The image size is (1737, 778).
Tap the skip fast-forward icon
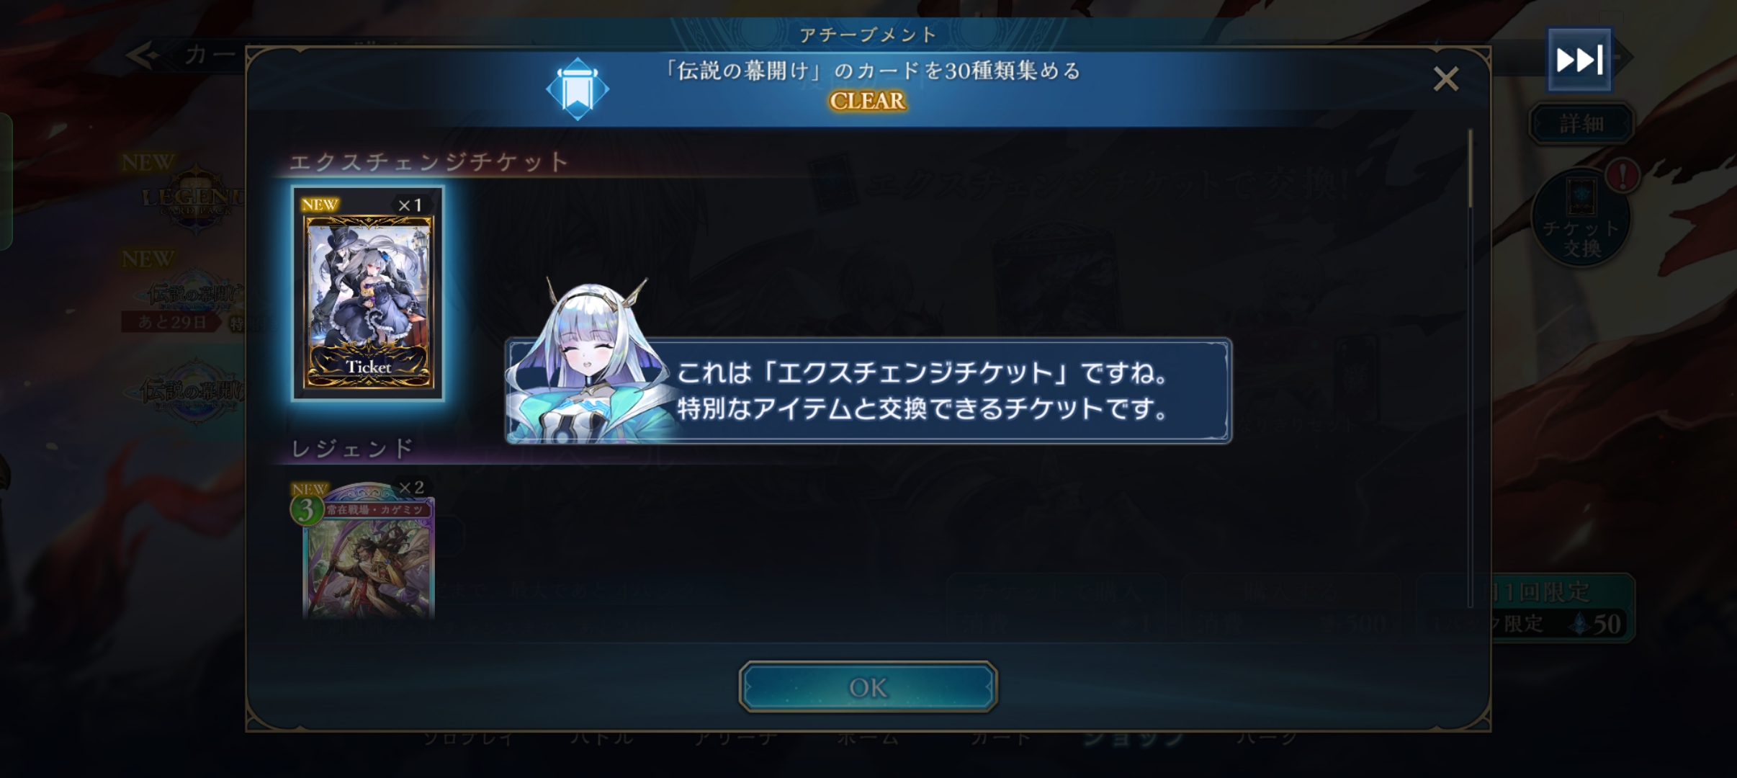point(1579,60)
